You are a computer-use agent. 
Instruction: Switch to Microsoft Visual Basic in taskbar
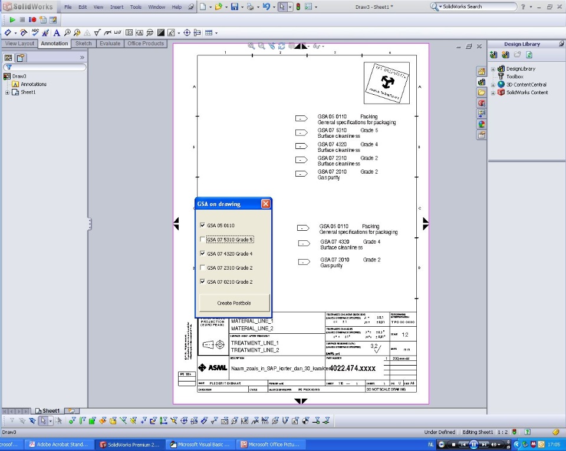click(x=200, y=445)
